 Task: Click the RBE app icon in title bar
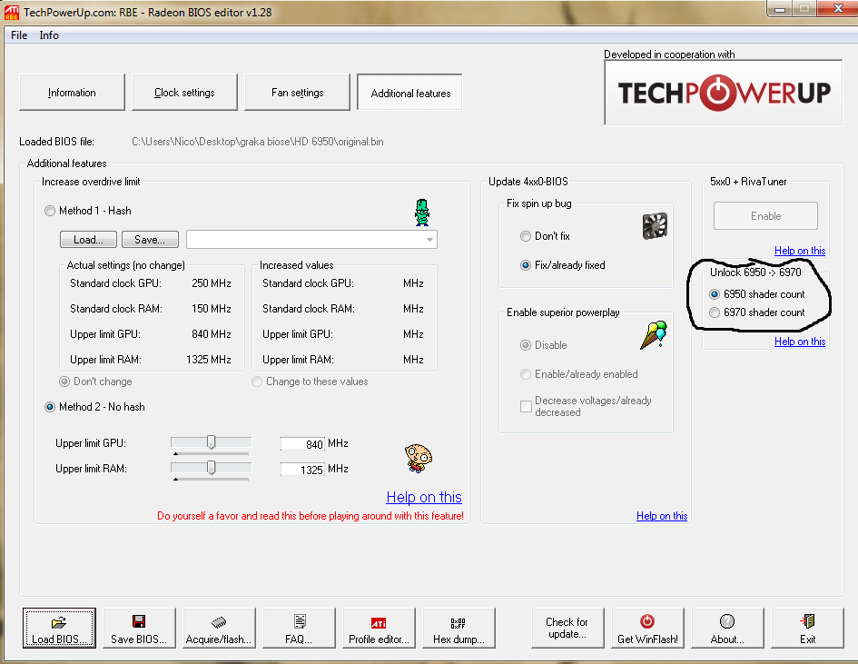pos(11,12)
